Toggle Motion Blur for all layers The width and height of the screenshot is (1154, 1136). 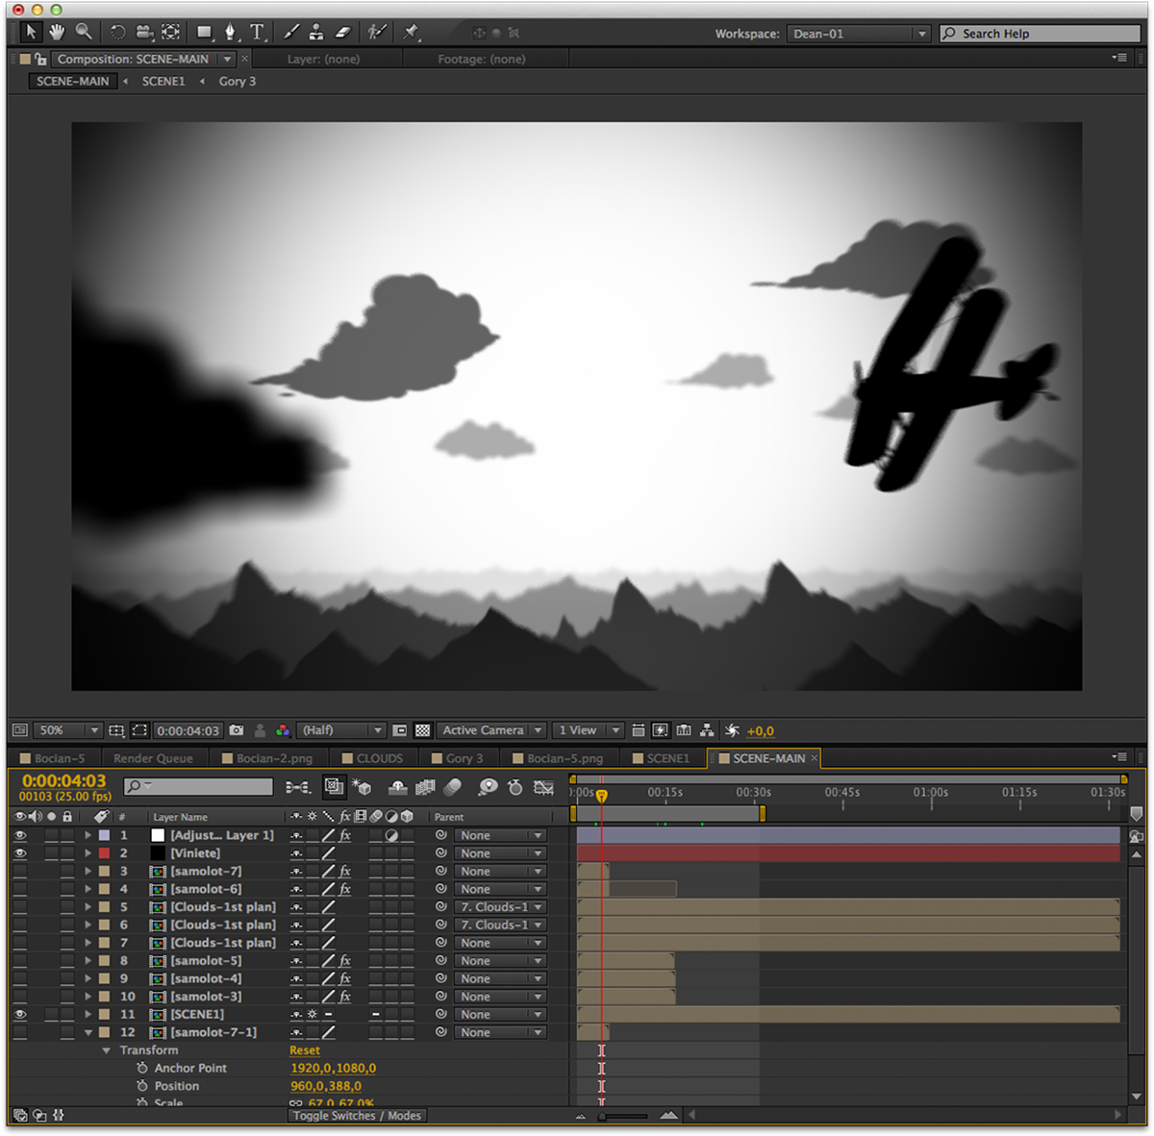coord(453,787)
